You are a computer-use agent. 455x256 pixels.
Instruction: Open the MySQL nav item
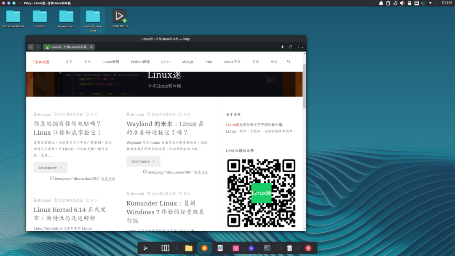pos(188,62)
